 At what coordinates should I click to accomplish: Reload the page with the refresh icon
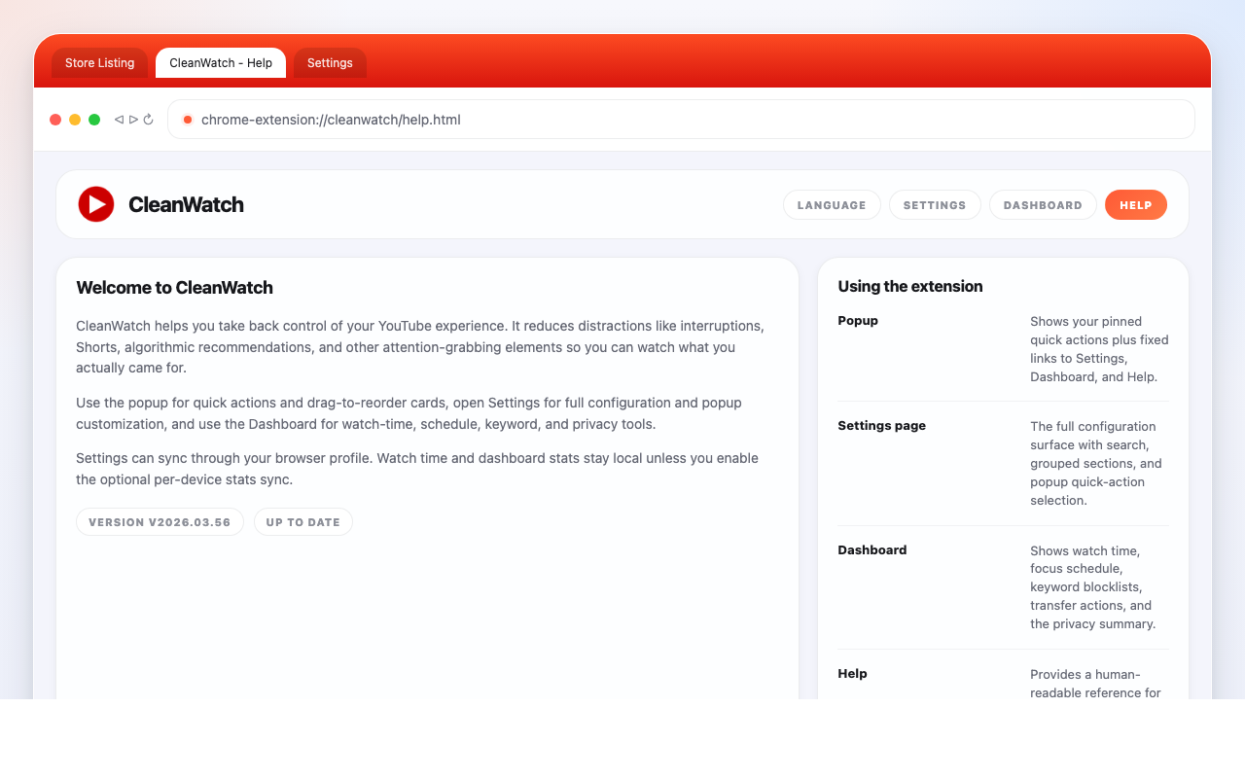pyautogui.click(x=149, y=120)
